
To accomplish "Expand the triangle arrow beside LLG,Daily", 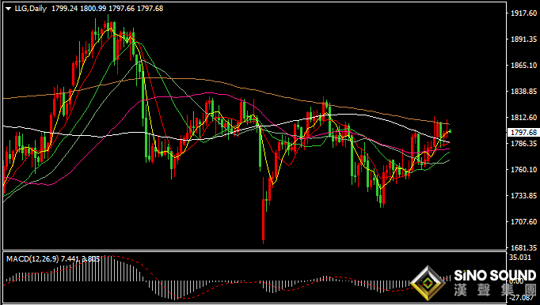I will click(x=9, y=9).
